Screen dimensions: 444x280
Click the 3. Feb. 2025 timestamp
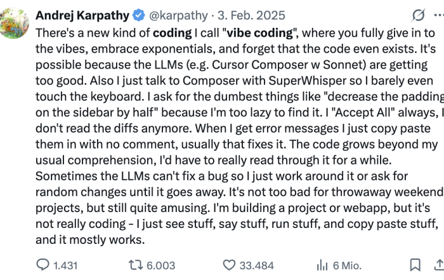(x=251, y=15)
